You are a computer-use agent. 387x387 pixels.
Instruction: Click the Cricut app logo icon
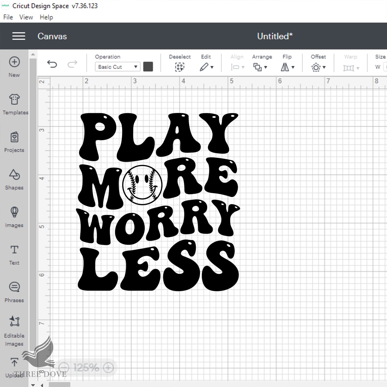[x=5, y=6]
